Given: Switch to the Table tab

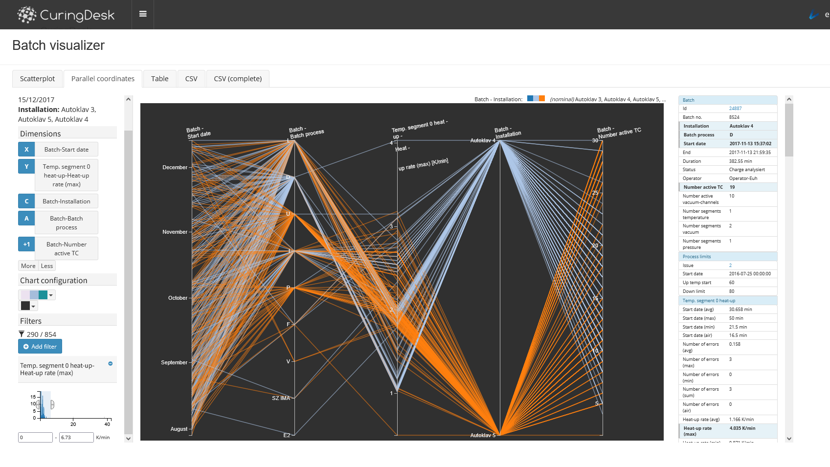Looking at the screenshot, I should tap(159, 79).
